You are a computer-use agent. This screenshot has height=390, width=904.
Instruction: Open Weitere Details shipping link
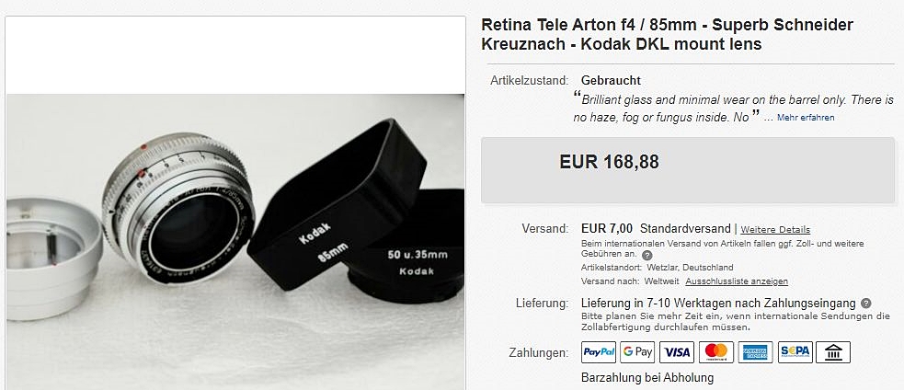coord(775,230)
